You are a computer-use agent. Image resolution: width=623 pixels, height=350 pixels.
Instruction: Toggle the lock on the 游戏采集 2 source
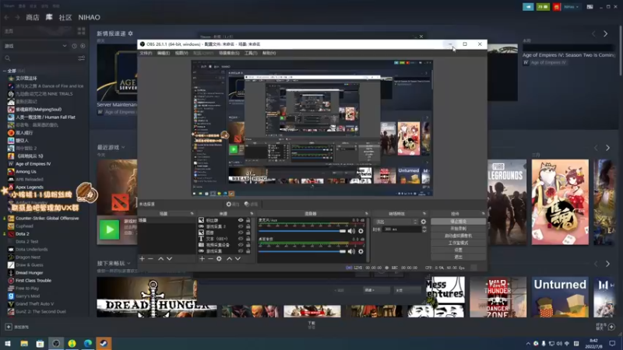[248, 226]
